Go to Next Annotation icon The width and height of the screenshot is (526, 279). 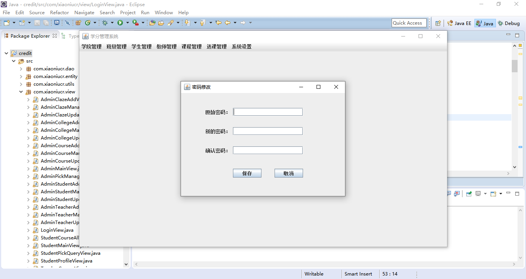(x=188, y=23)
